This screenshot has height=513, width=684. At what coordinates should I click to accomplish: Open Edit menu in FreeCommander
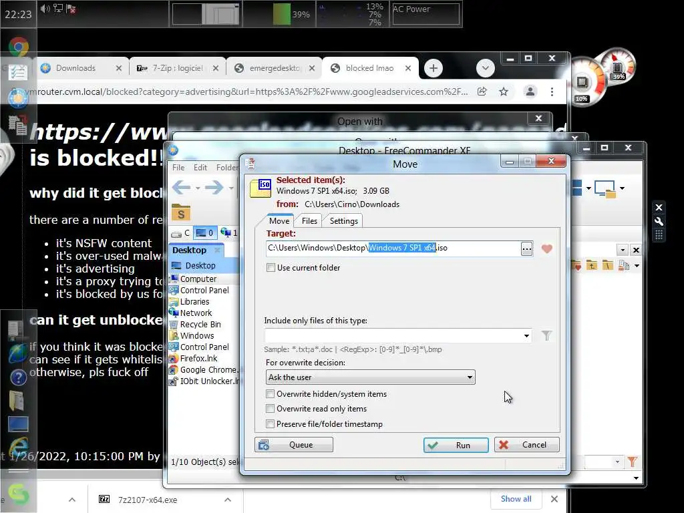200,168
